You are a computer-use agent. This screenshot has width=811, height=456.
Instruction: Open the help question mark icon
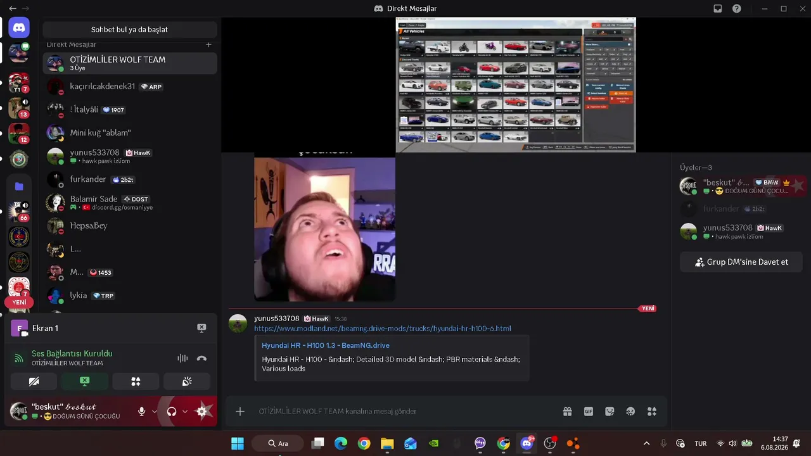pos(737,9)
